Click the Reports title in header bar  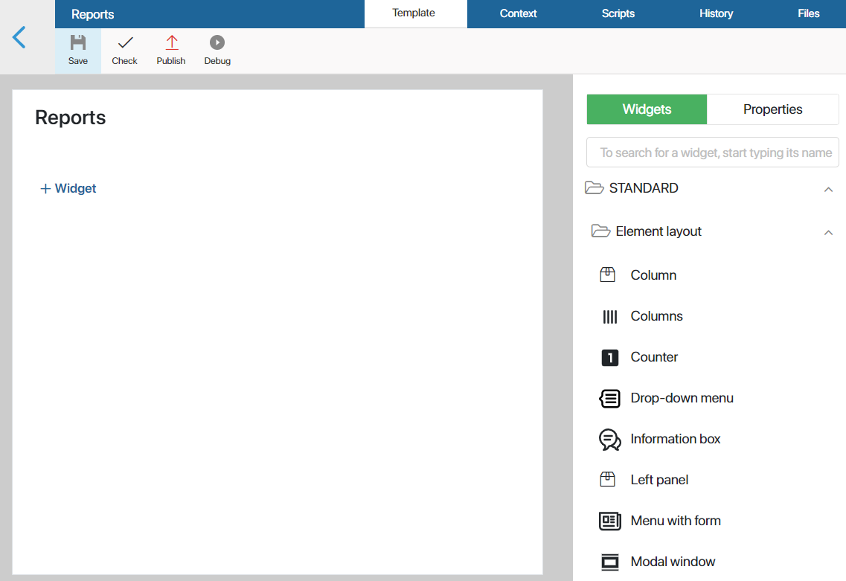(93, 14)
